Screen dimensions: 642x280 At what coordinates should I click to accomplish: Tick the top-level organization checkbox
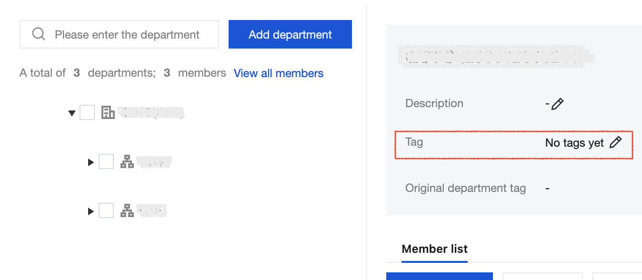point(87,113)
